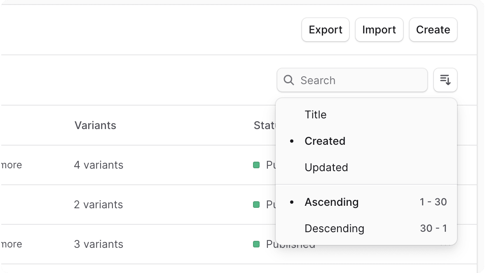Set sort order to Ascending
The height and width of the screenshot is (273, 485).
332,202
